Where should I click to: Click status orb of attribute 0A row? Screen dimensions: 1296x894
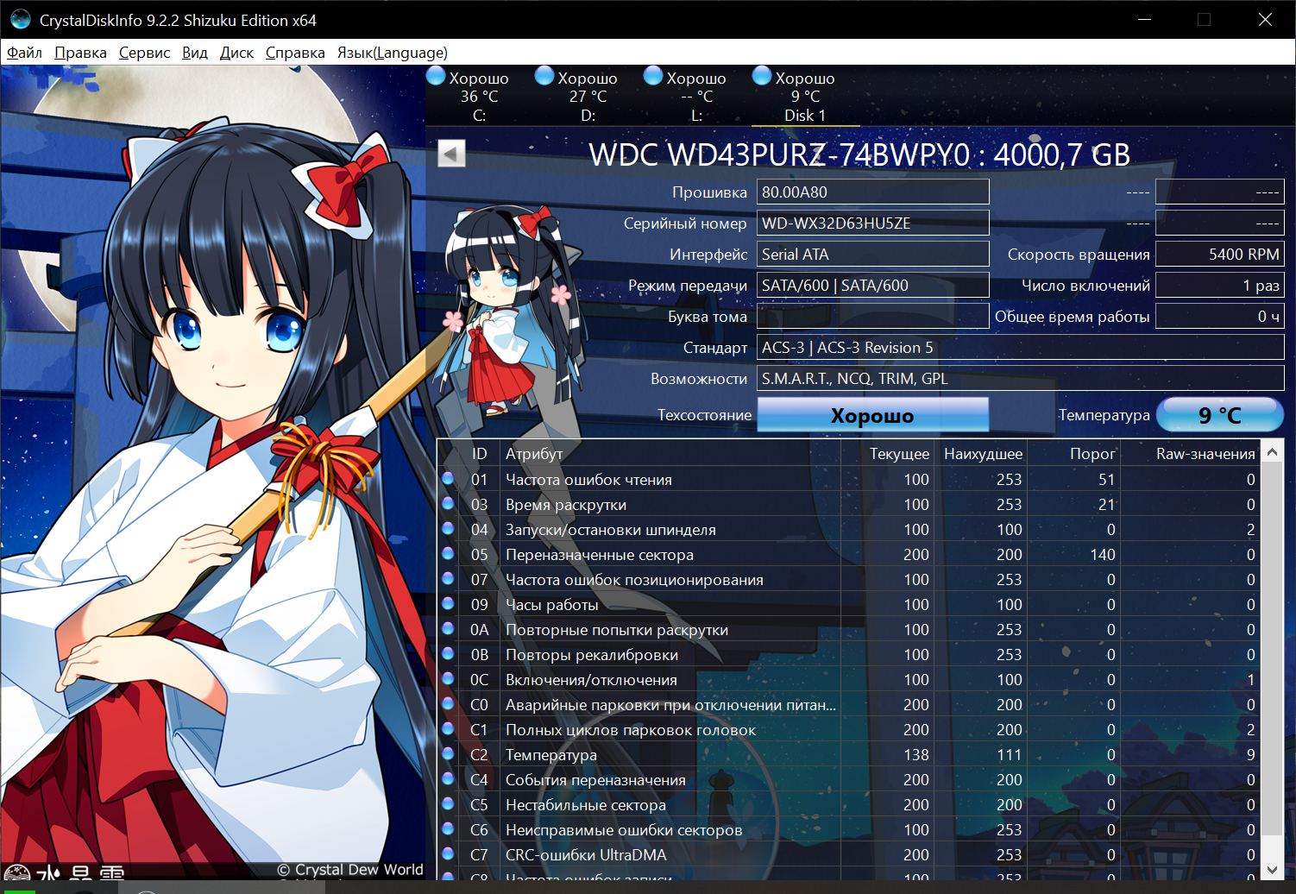(x=448, y=628)
